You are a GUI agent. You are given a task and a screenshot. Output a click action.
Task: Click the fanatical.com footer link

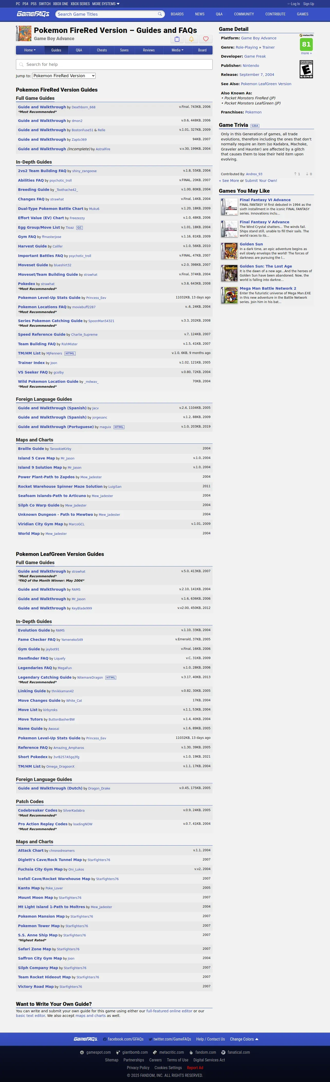click(x=235, y=1052)
